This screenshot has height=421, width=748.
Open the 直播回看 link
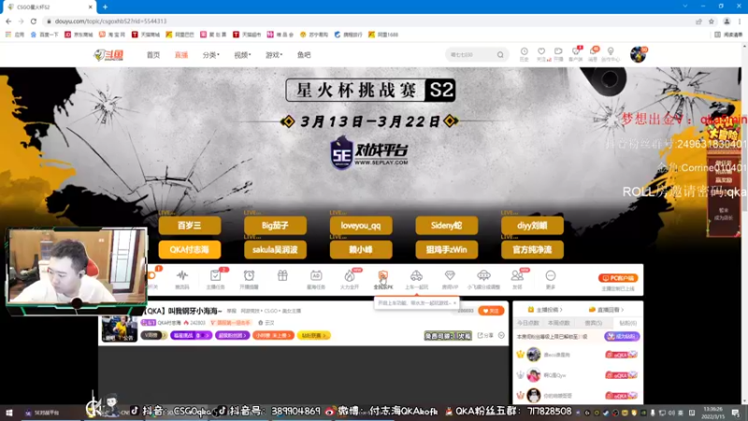point(606,310)
